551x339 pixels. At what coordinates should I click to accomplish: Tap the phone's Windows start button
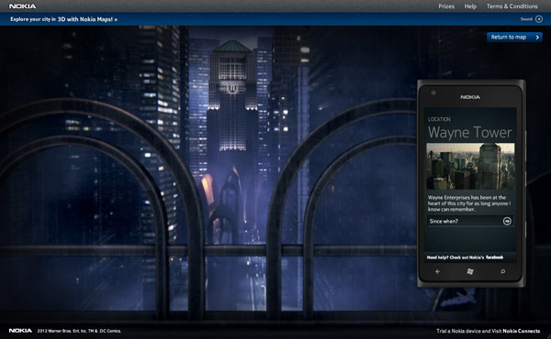[470, 272]
